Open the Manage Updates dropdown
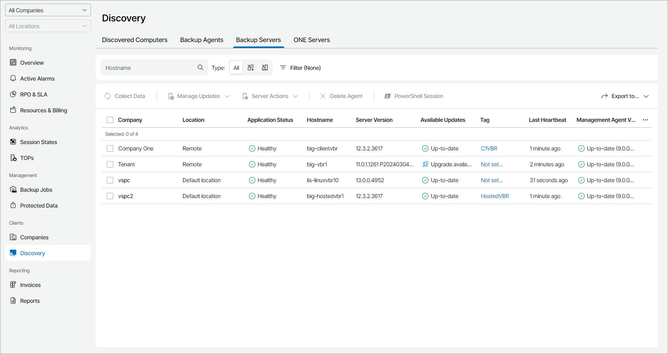This screenshot has width=668, height=354. pos(199,96)
